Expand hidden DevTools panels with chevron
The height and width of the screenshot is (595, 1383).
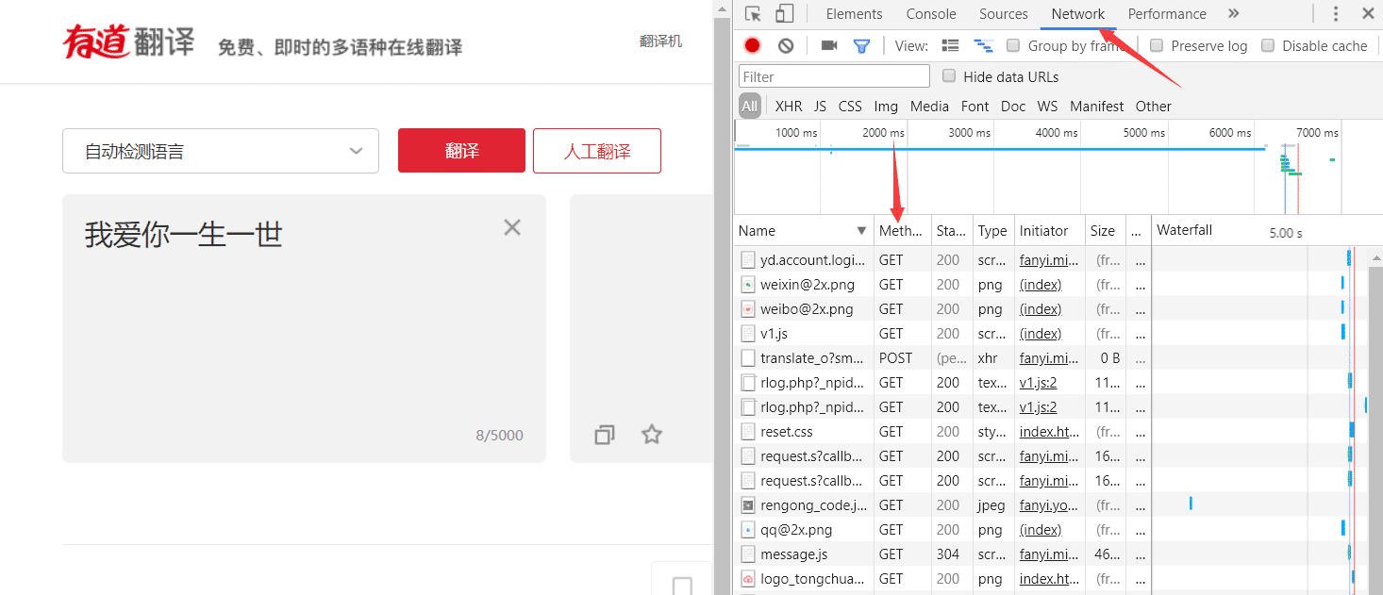pyautogui.click(x=1233, y=13)
